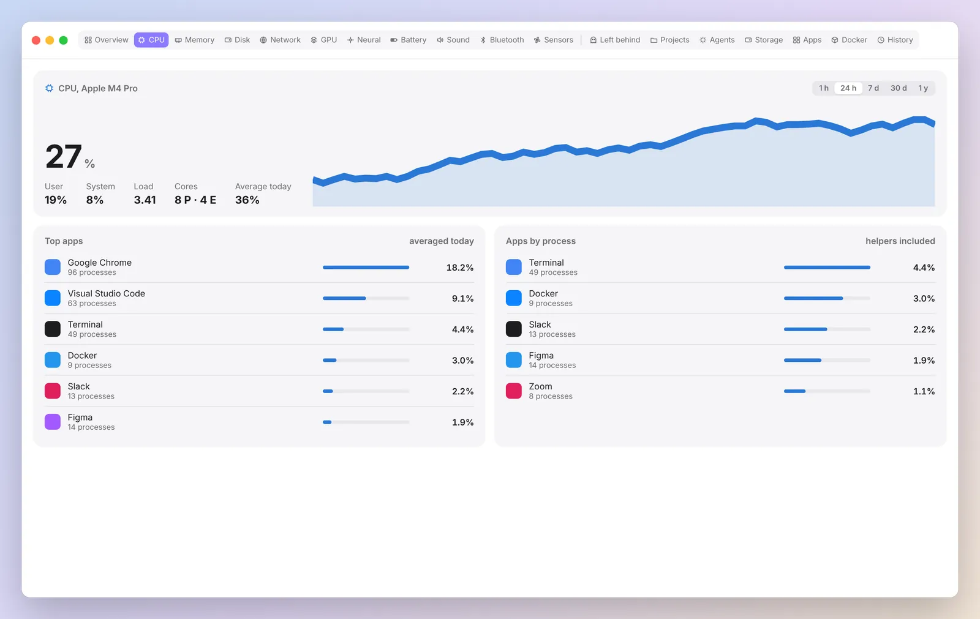This screenshot has height=619, width=980.
Task: Switch to the Memory tab
Action: (x=195, y=40)
